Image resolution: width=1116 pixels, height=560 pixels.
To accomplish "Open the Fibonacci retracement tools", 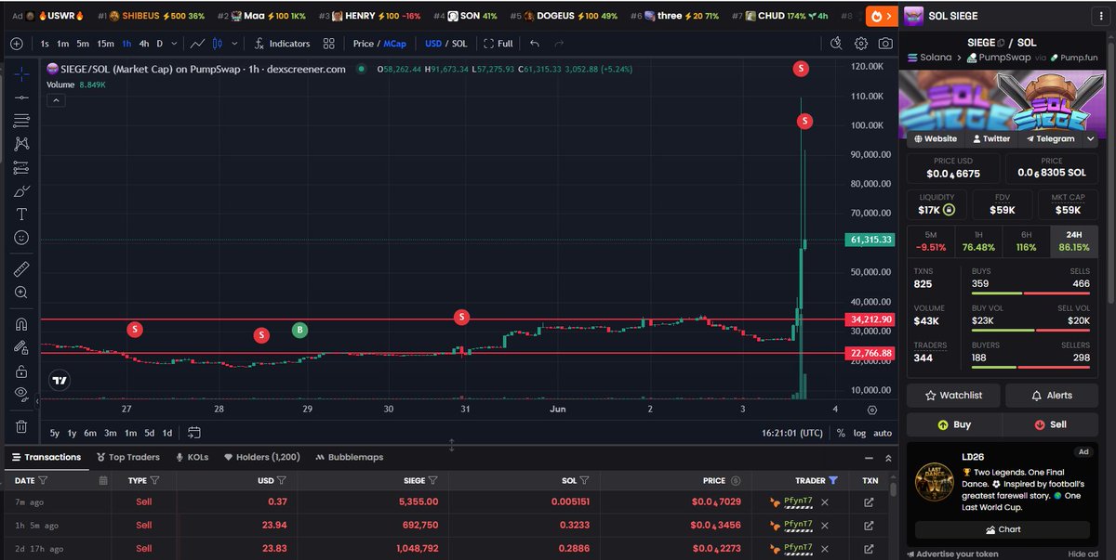I will click(x=20, y=121).
